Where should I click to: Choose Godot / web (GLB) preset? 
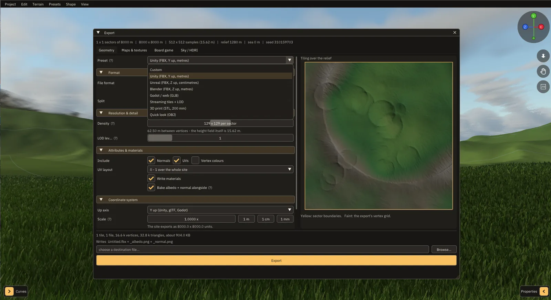pyautogui.click(x=220, y=96)
